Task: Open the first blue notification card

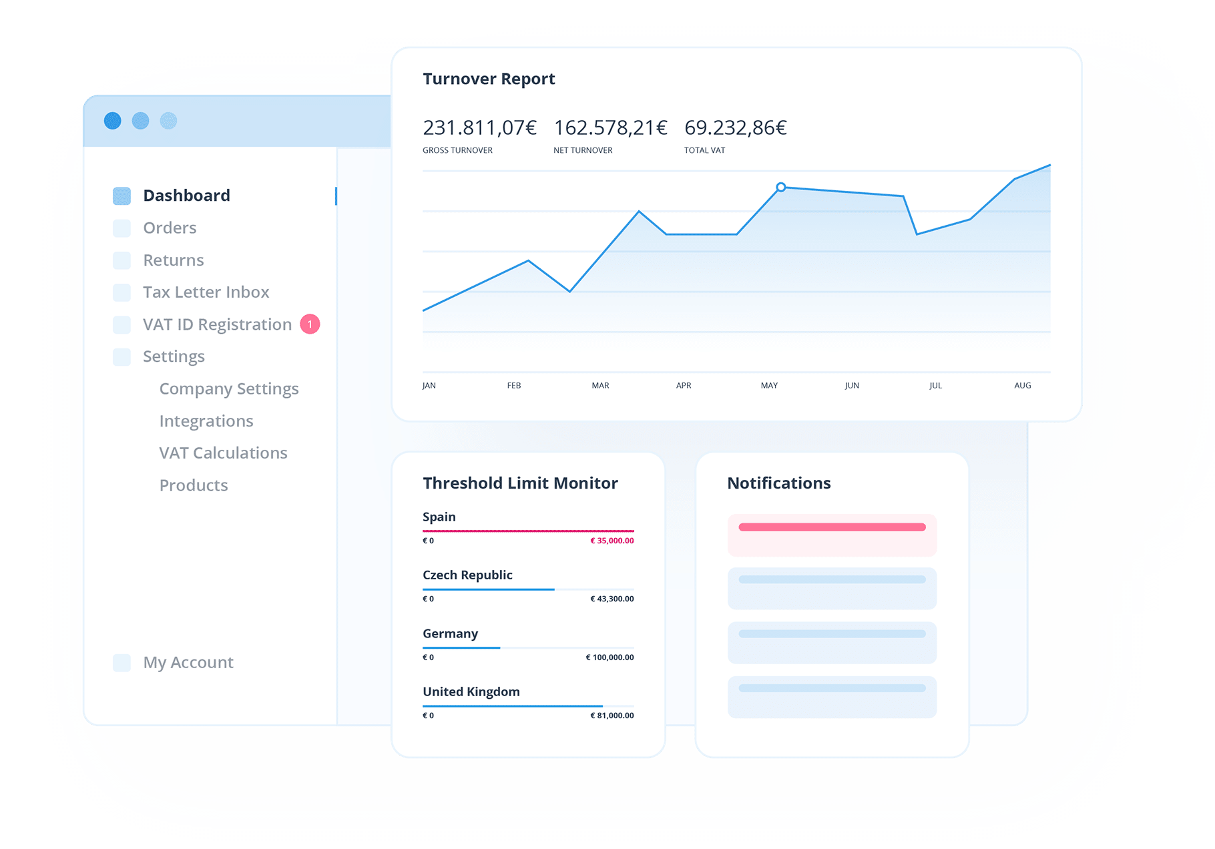Action: pos(832,589)
